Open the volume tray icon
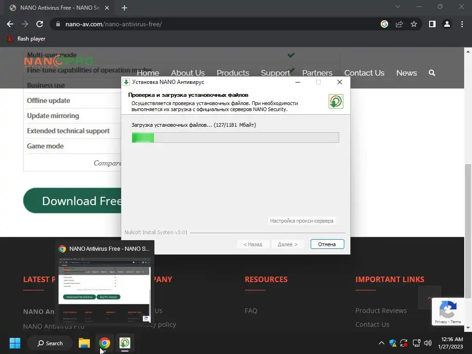472x354 pixels. point(427,343)
